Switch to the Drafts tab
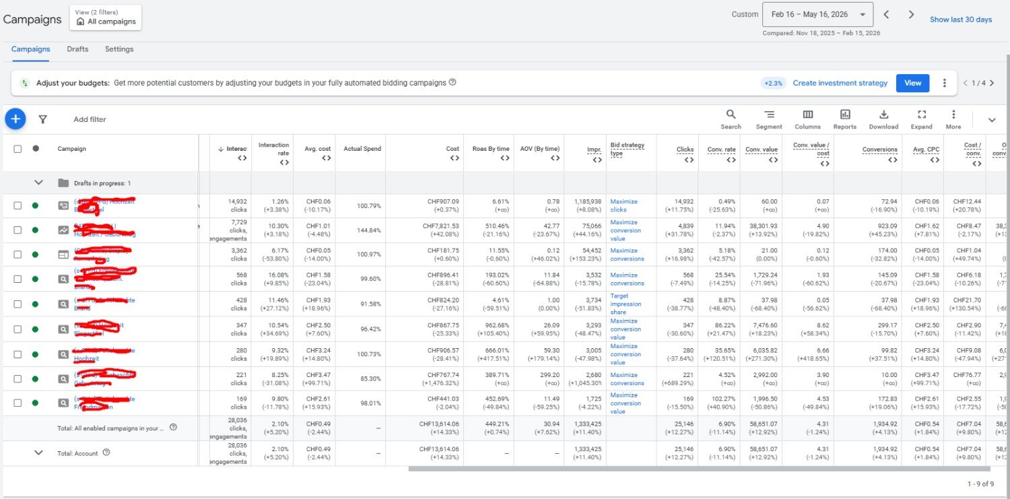The width and height of the screenshot is (1010, 499). tap(77, 49)
